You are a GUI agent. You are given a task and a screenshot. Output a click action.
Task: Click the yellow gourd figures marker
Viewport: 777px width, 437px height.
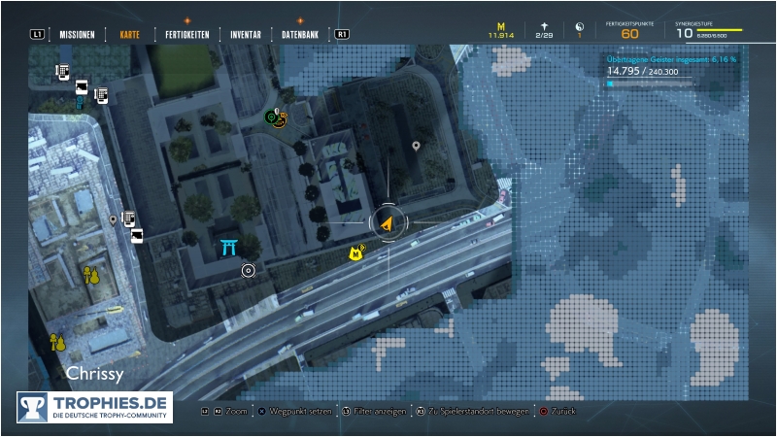pos(90,277)
